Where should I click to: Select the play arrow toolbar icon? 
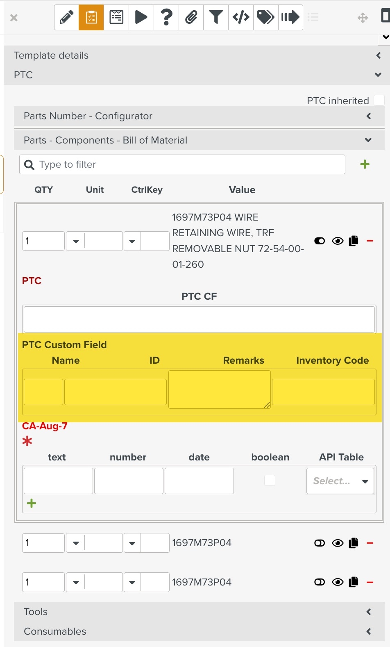click(141, 18)
